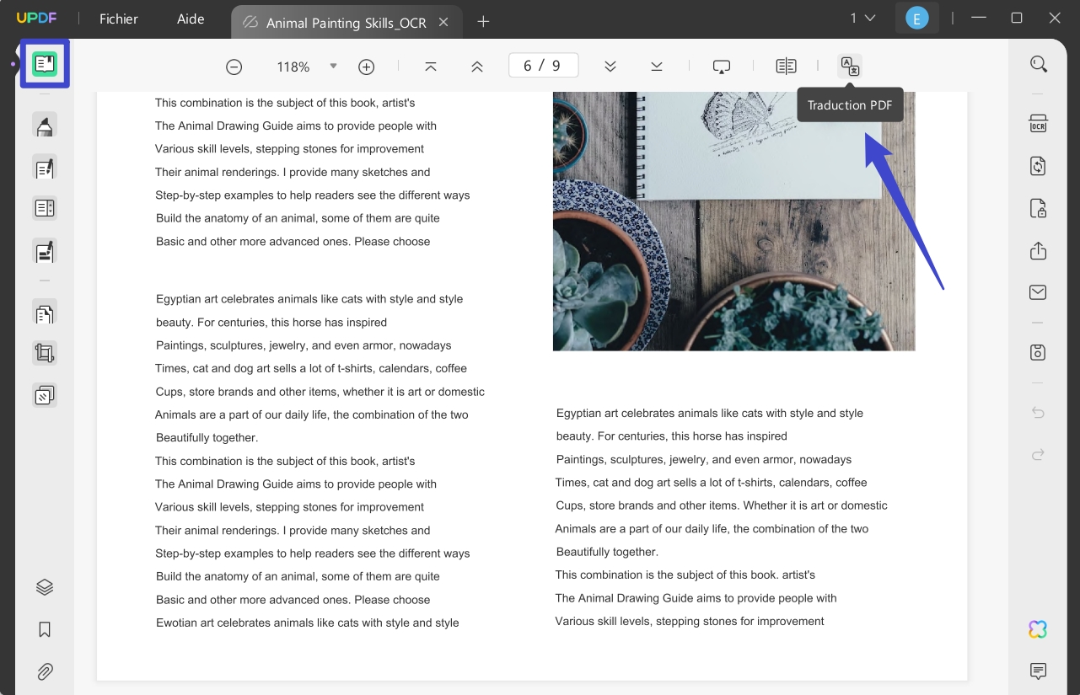
Task: Open the zoom level dropdown
Action: [x=333, y=66]
